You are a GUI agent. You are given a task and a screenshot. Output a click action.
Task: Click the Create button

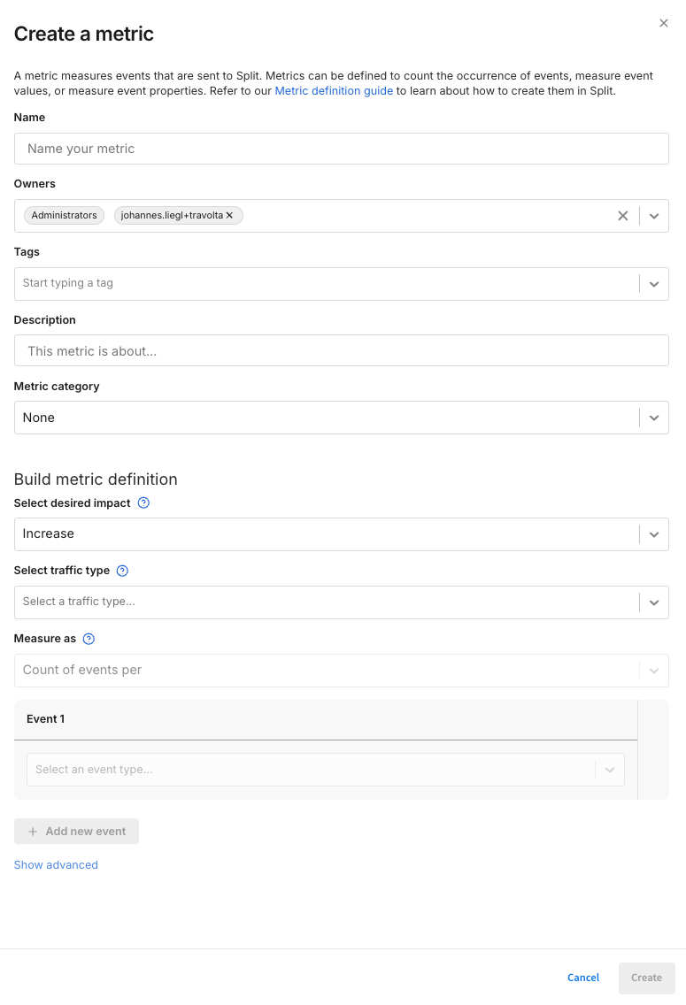pyautogui.click(x=646, y=978)
